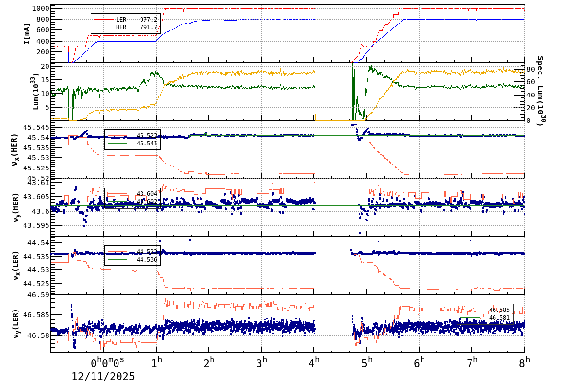Click the 1000 tick on current axis
The image size is (565, 383).
click(x=41, y=8)
